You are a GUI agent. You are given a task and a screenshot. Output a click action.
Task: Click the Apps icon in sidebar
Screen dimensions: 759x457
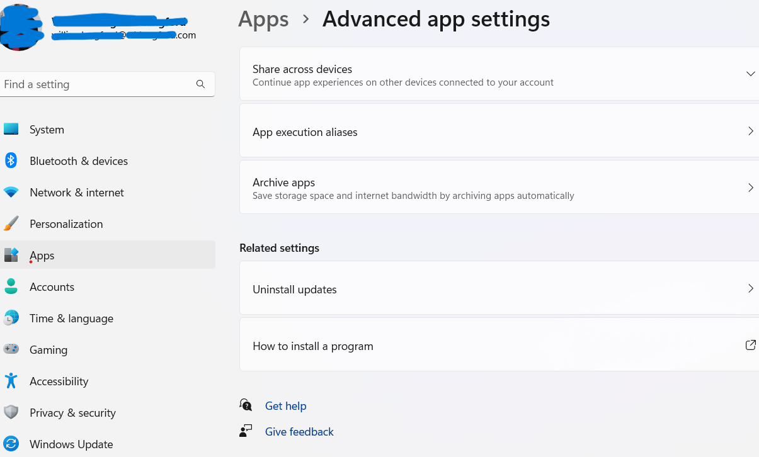11,255
